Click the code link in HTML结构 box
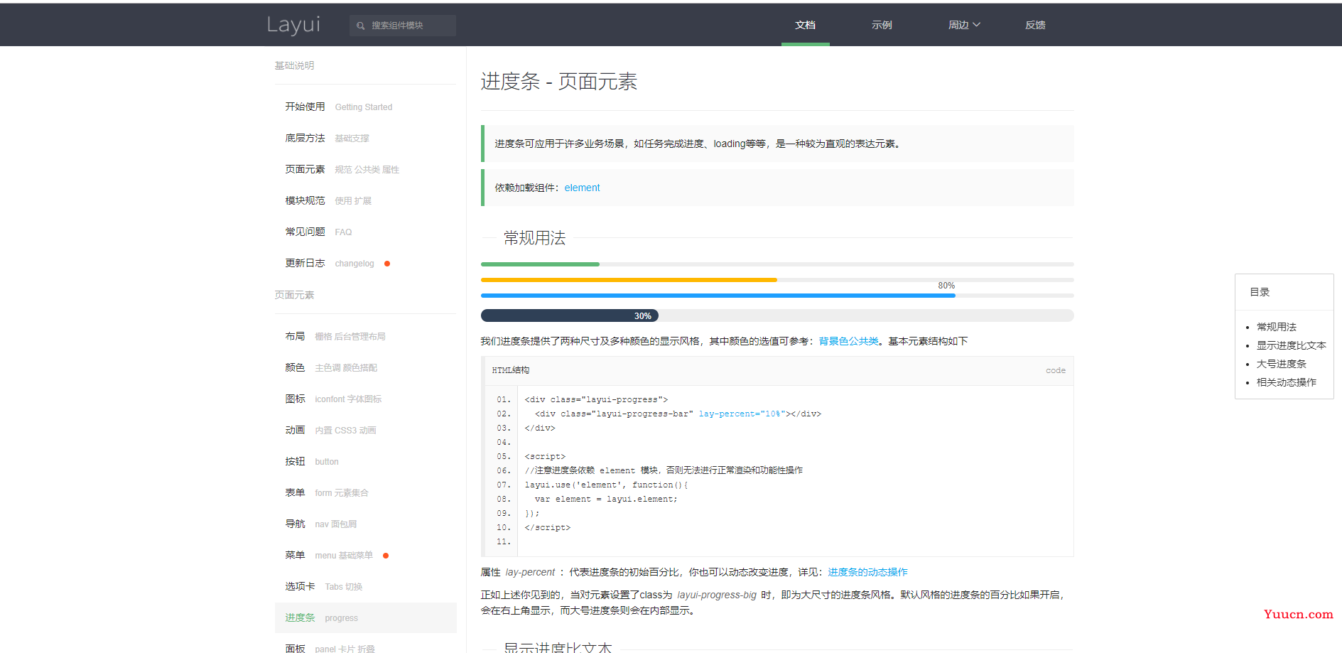The height and width of the screenshot is (653, 1342). [x=1056, y=370]
